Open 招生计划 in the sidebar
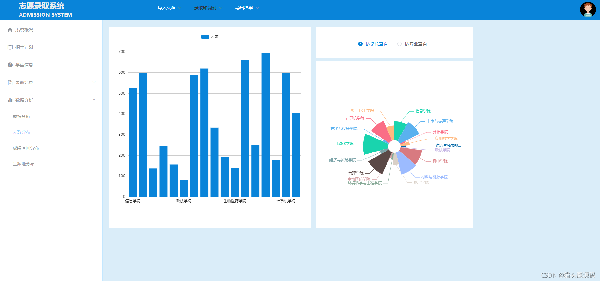 point(24,47)
